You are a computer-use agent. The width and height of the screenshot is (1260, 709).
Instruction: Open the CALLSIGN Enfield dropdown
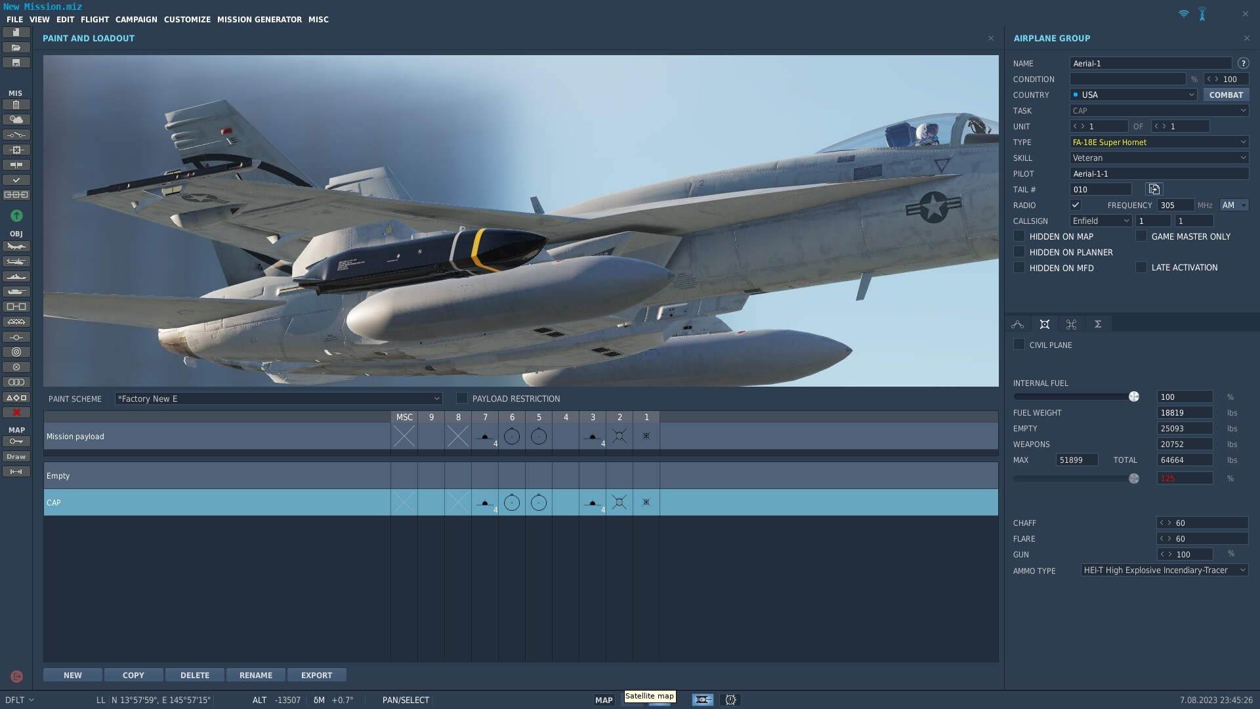(1101, 221)
